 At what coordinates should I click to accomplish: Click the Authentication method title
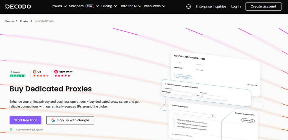click(189, 57)
